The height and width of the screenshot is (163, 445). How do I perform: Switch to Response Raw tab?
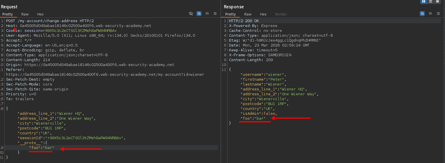point(248,14)
